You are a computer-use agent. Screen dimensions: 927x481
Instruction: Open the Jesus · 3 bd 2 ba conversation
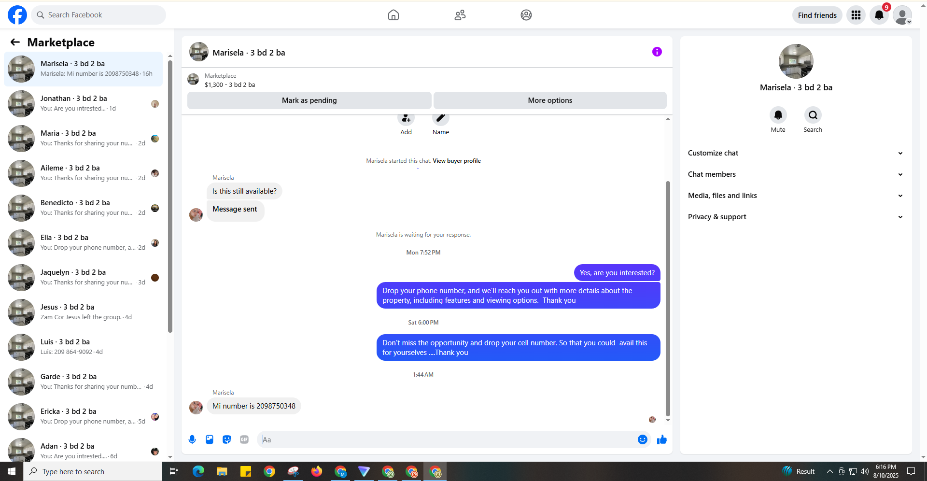point(83,312)
